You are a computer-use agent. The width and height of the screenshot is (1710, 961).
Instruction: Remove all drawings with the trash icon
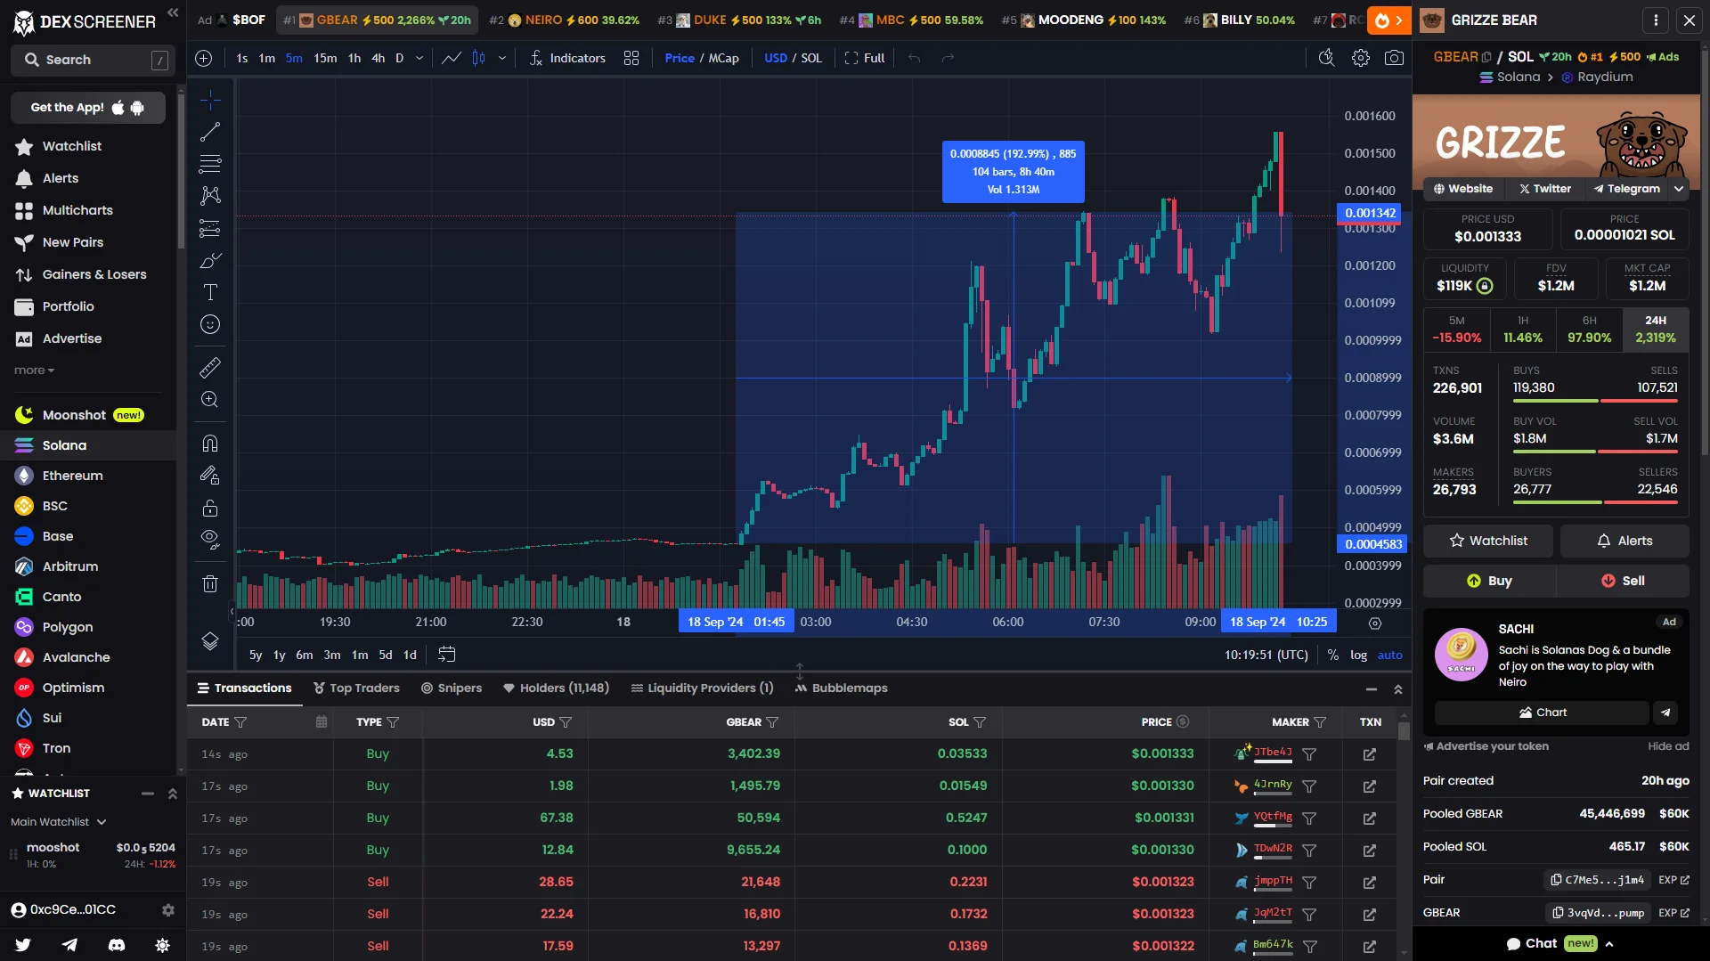(x=210, y=583)
